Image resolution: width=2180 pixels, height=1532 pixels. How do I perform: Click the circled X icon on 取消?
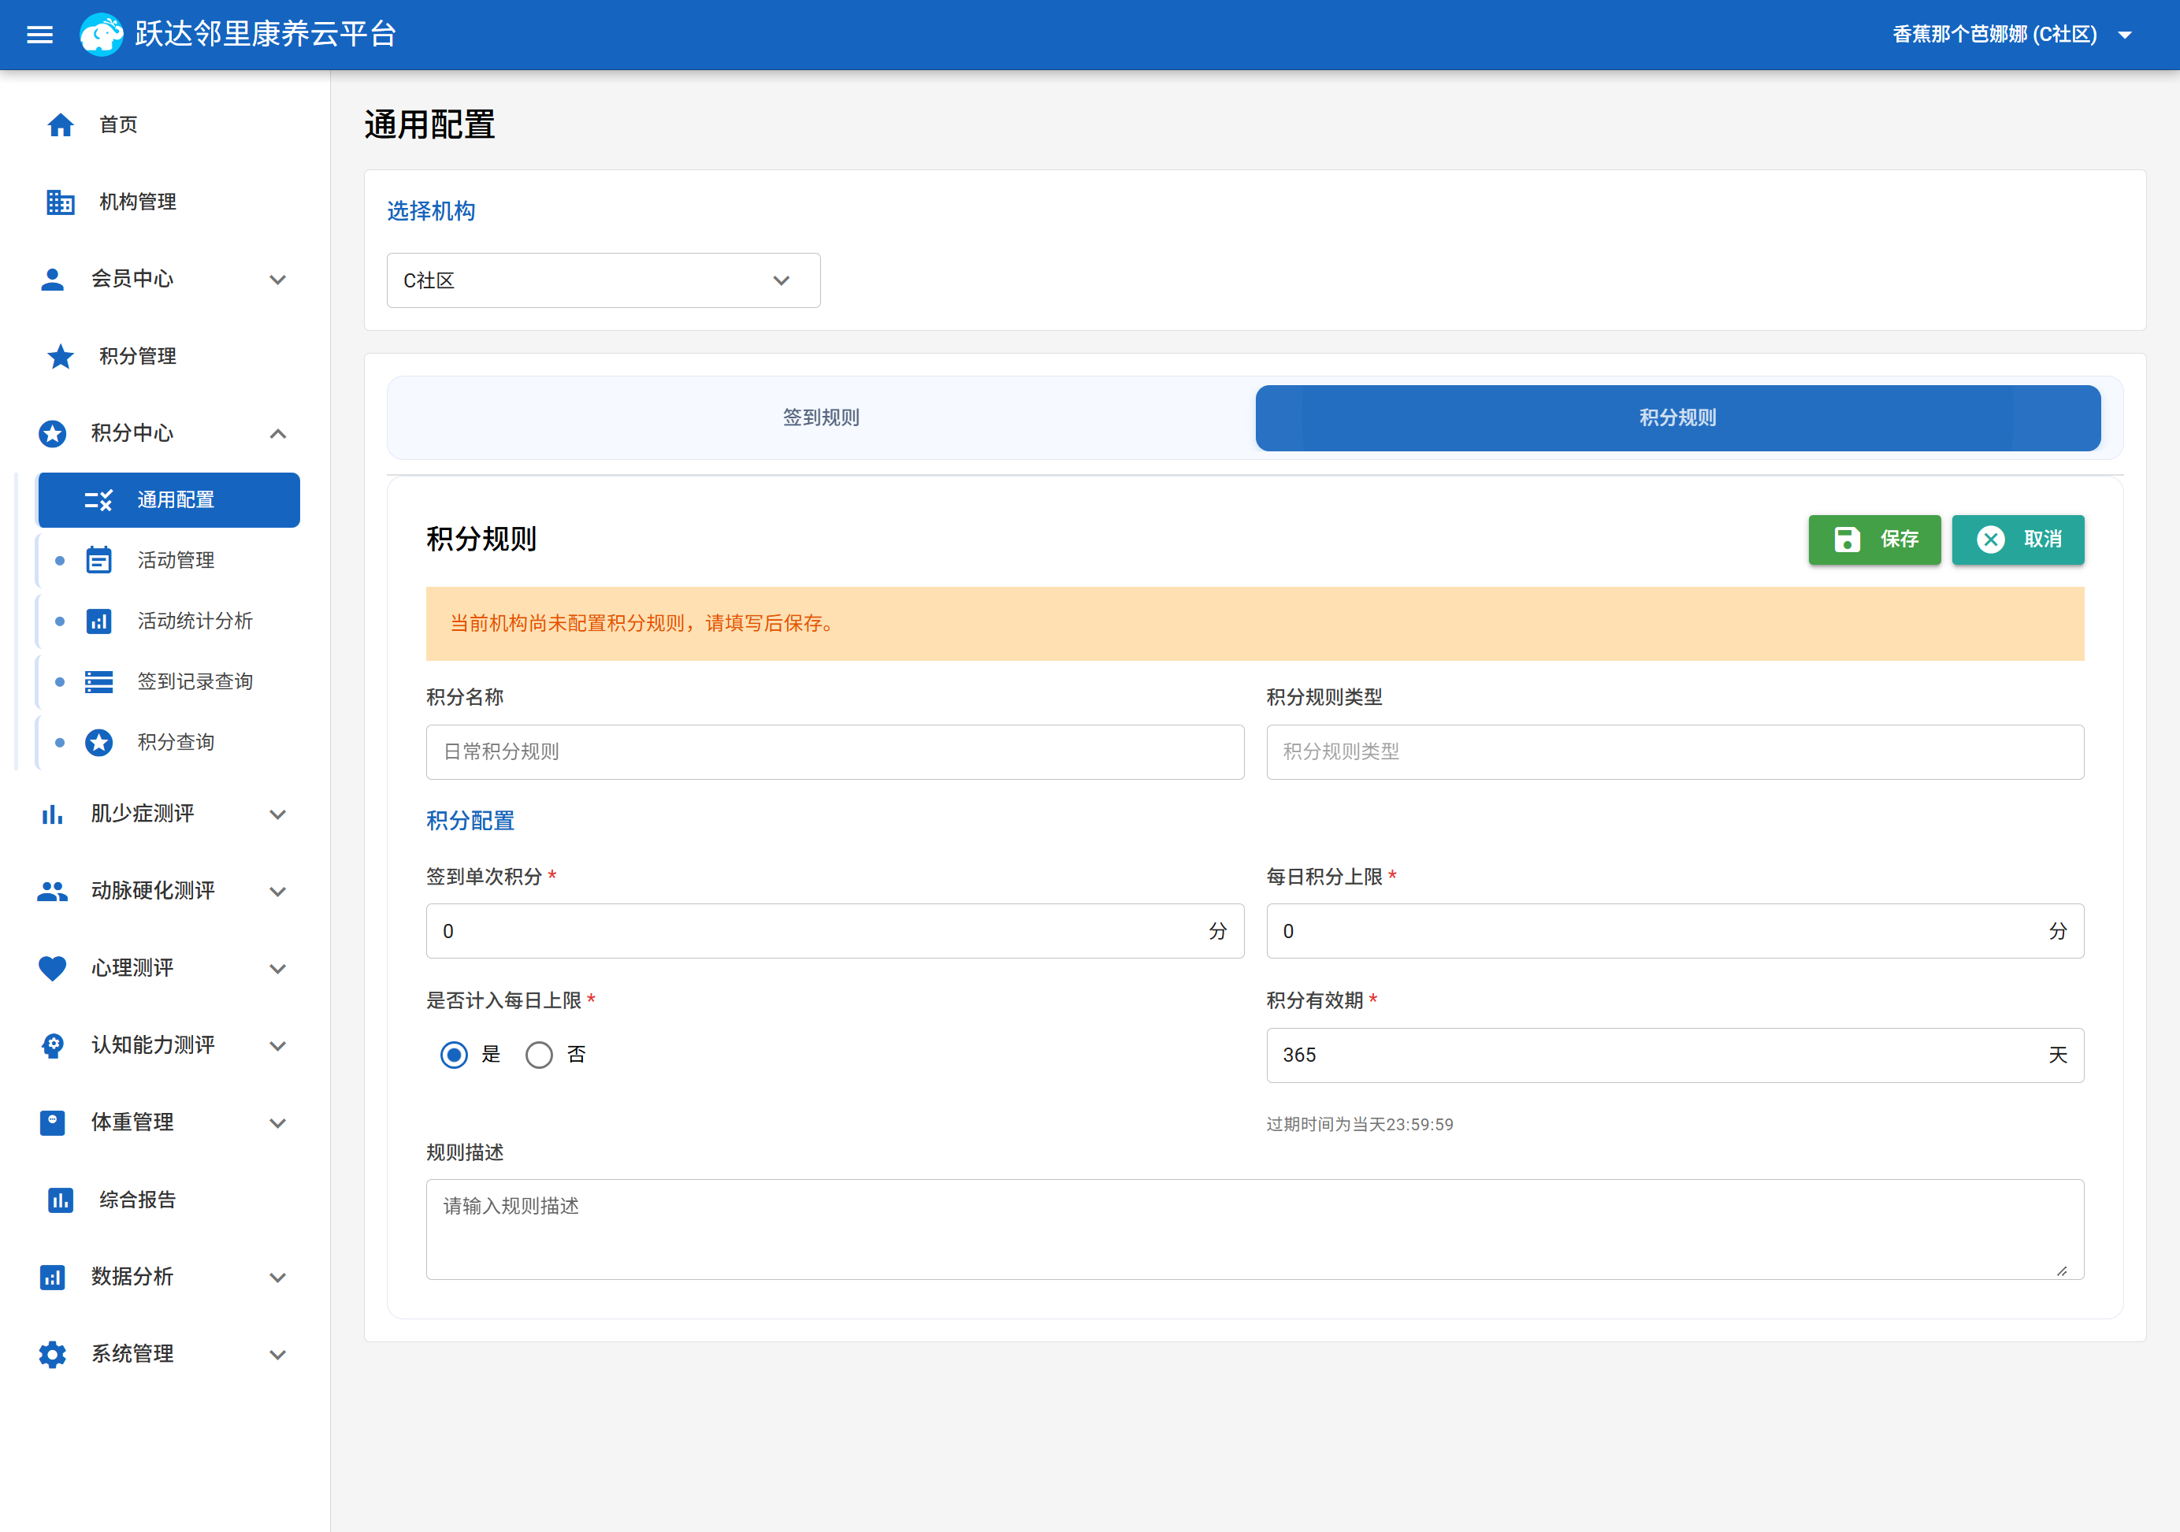tap(1990, 539)
